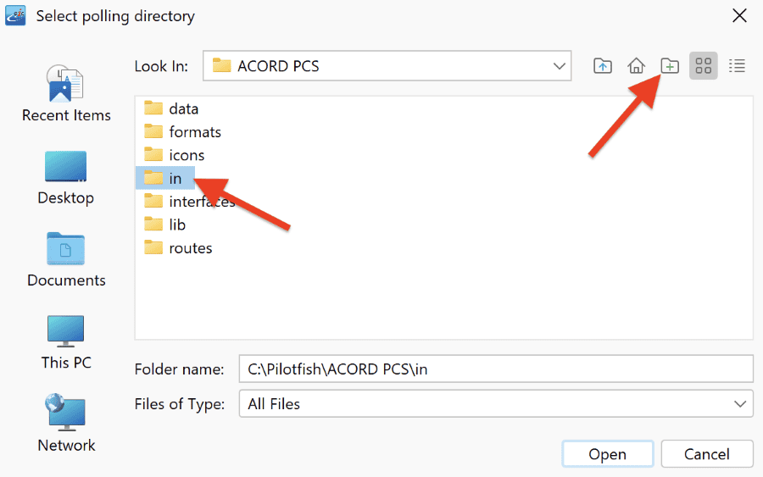Switch to details list view
This screenshot has height=477, width=763.
[x=737, y=65]
